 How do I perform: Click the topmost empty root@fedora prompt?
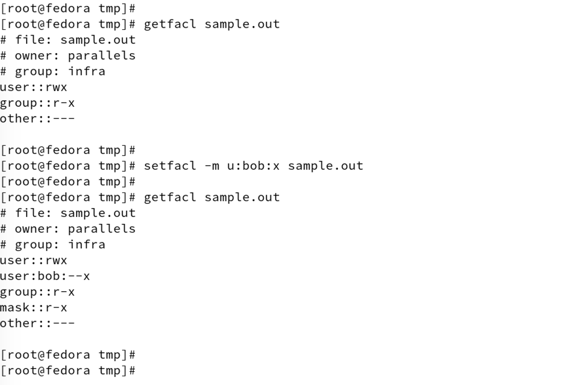(x=68, y=8)
